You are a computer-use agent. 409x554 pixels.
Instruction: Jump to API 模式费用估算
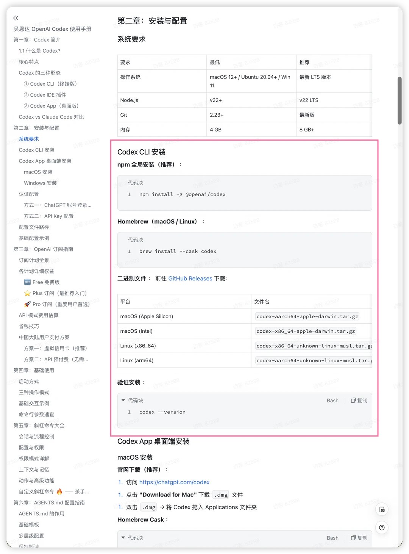pyautogui.click(x=39, y=315)
